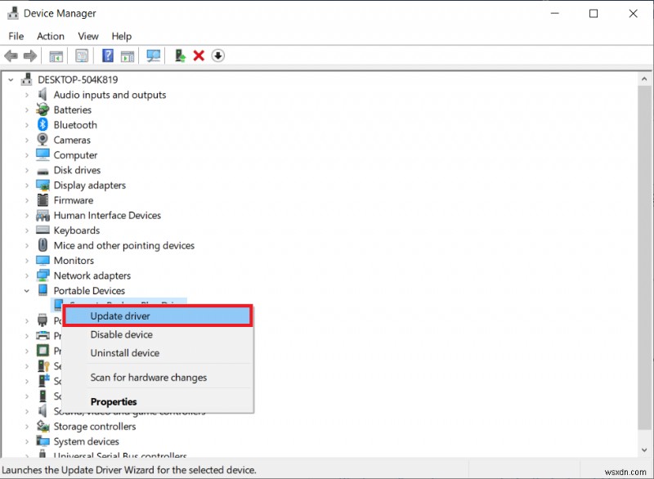Image resolution: width=654 pixels, height=479 pixels.
Task: Click the vertical scrollbar up arrow
Action: pos(644,78)
